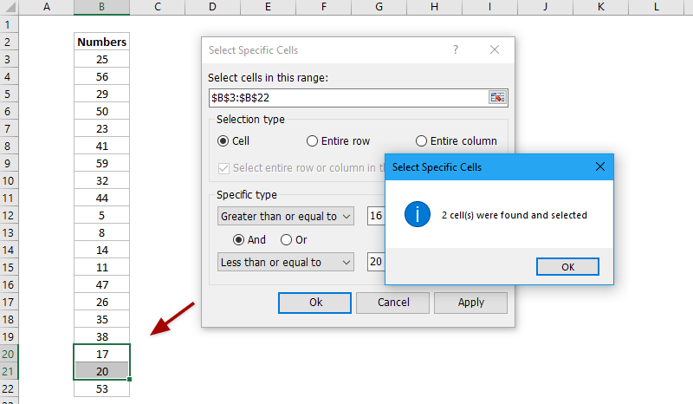Select row 12 header
Viewport: 693px width, 404px height.
coord(9,216)
